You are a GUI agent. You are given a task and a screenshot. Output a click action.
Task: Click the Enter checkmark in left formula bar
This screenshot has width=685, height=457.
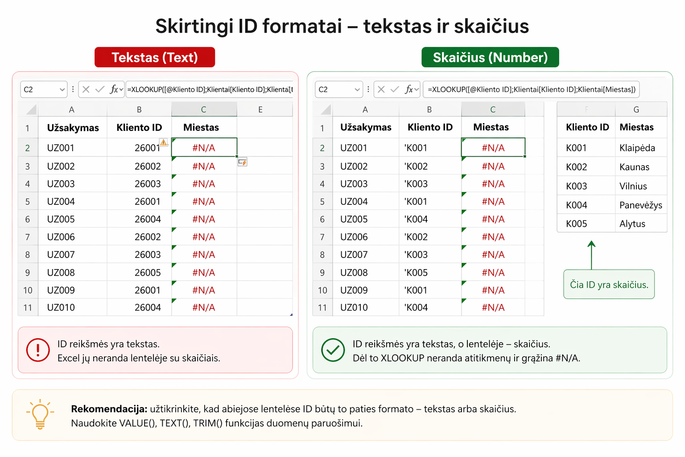[100, 89]
